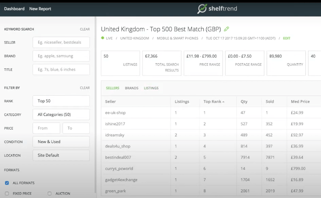Viewport: 321px width, 198px height.
Task: Click the Price From input field
Action: tap(46, 128)
